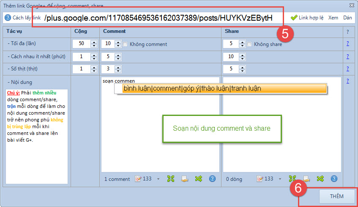Click the Comment column's green grid icon

pos(171,179)
